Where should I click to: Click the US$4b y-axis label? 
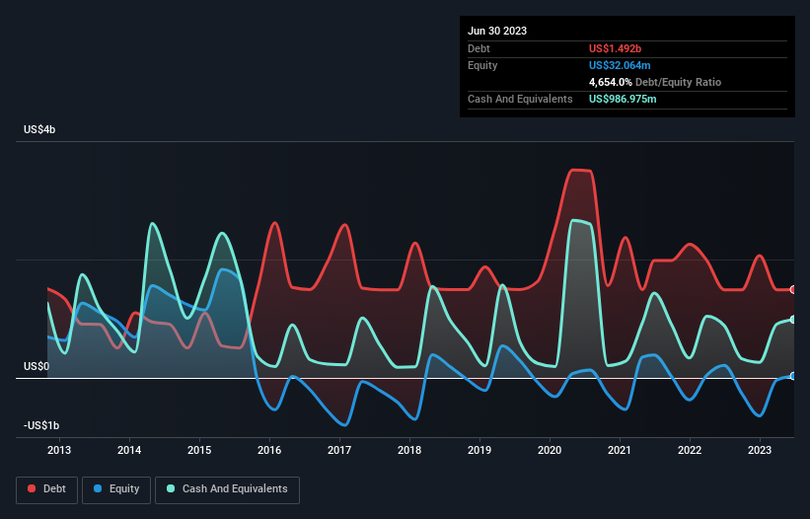(39, 129)
